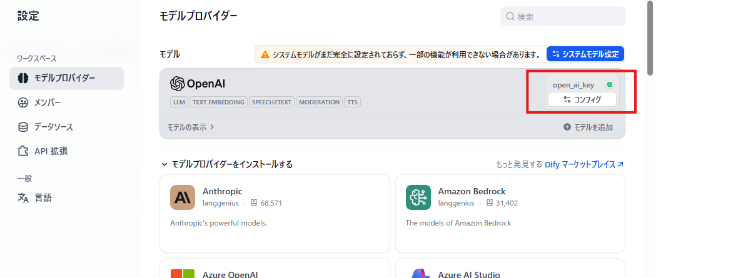Open the Dify マーケットプレイス link
Viewport: 748px width, 278px height.
pos(584,164)
